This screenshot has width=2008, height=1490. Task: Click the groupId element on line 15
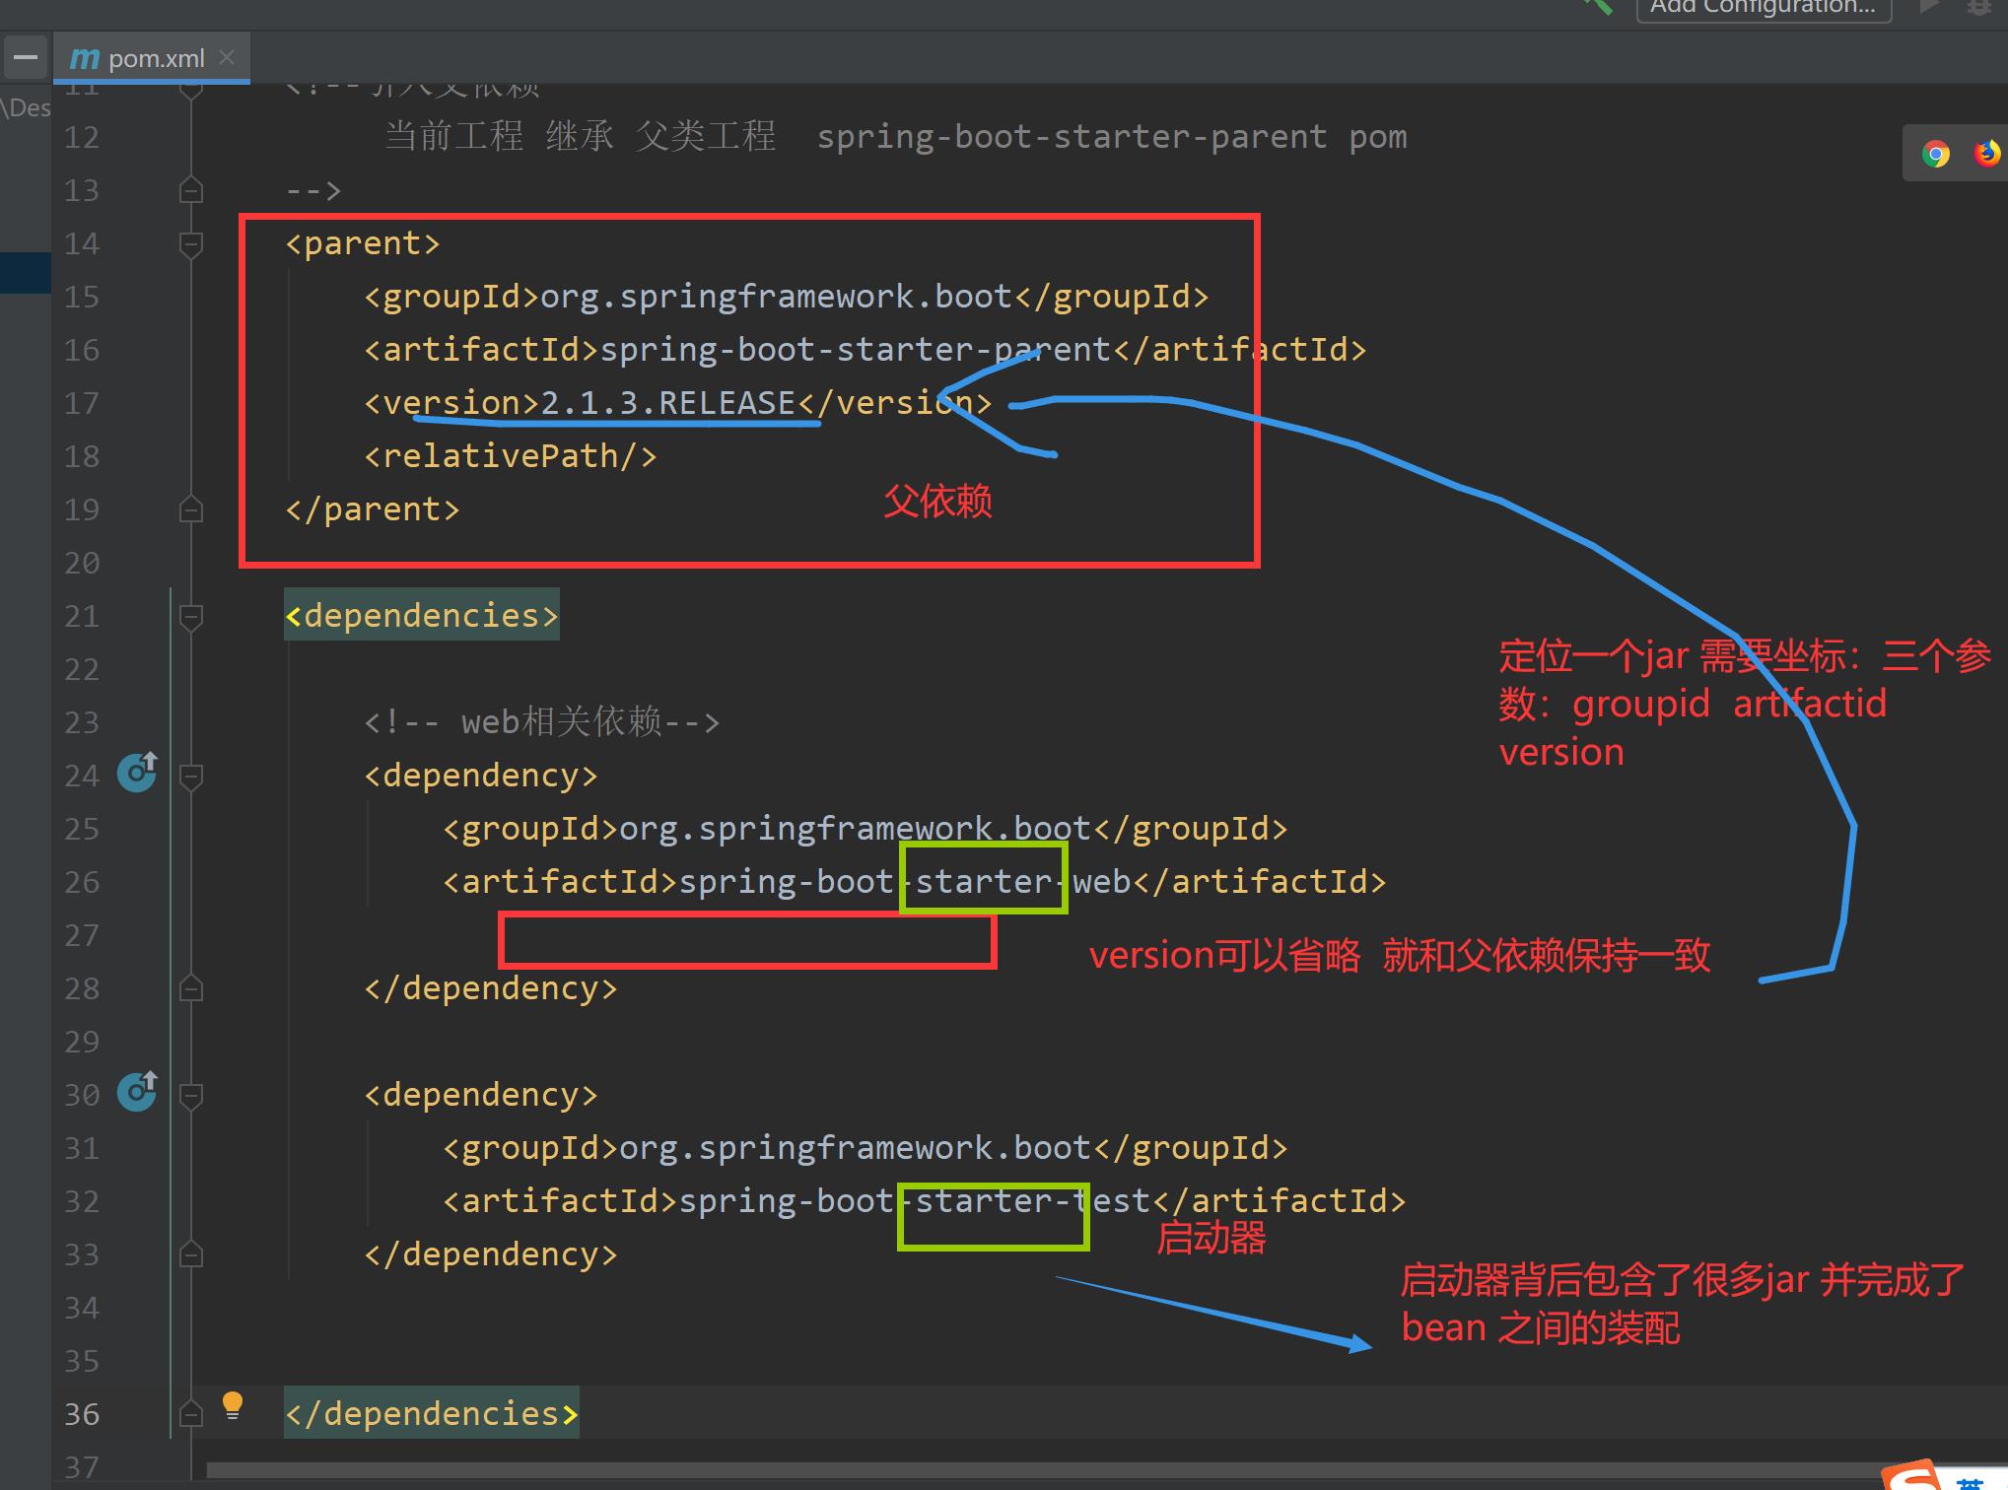coord(787,297)
